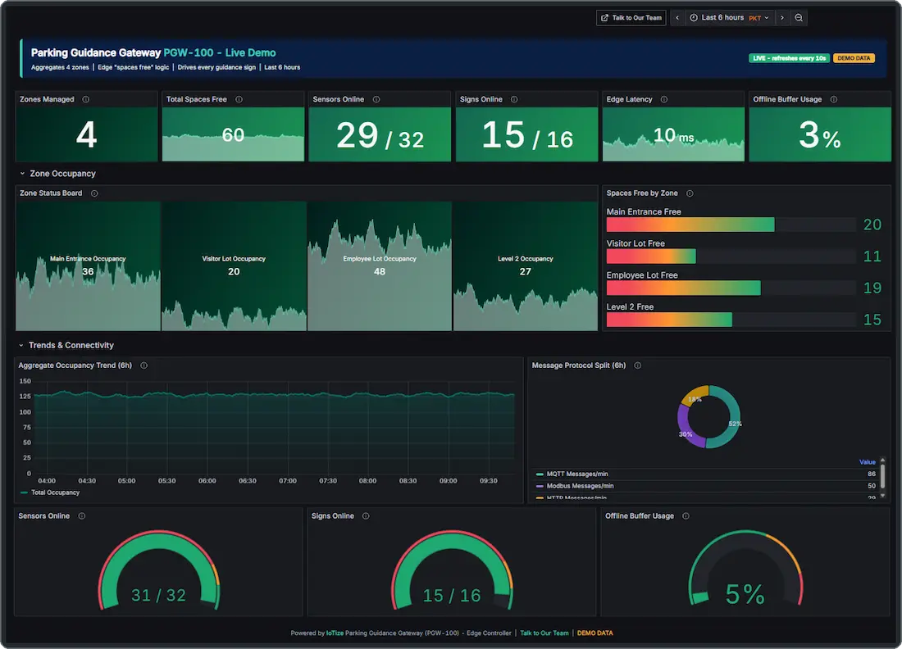902x649 pixels.
Task: Click the yellow 18% donut segment
Action: click(x=695, y=396)
